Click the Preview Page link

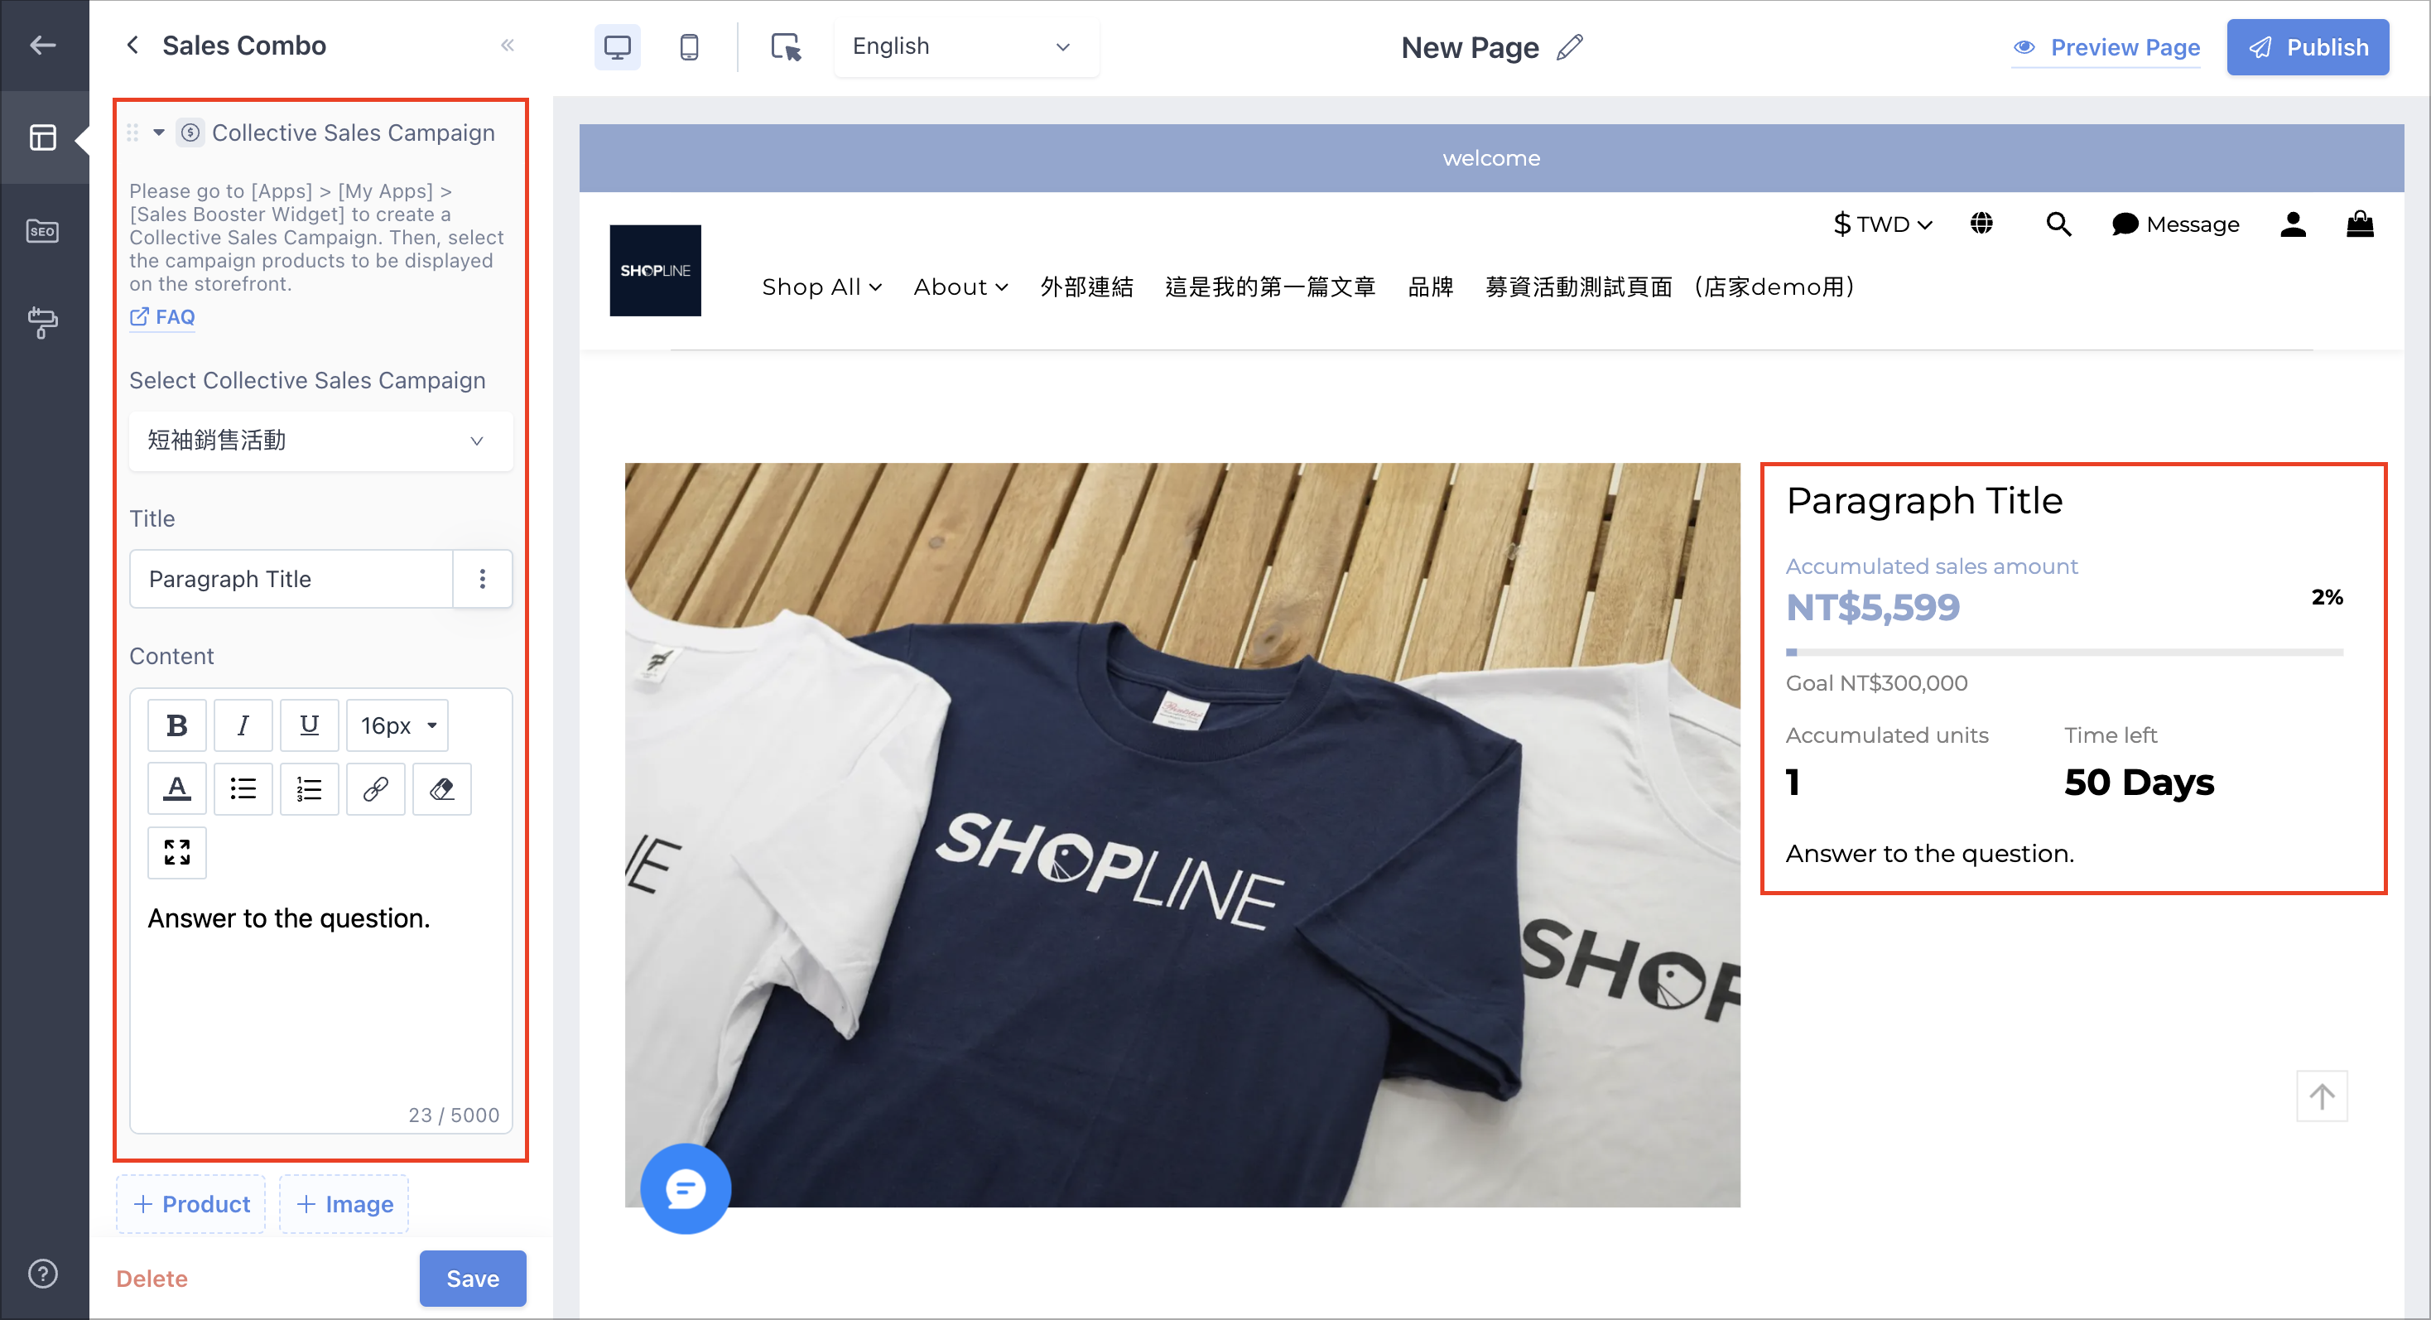tap(2106, 47)
